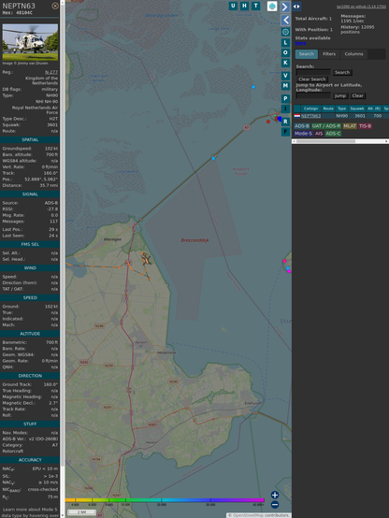Image resolution: width=389 pixels, height=518 pixels.
Task: Click the SIGNAL section header
Action: [30, 194]
